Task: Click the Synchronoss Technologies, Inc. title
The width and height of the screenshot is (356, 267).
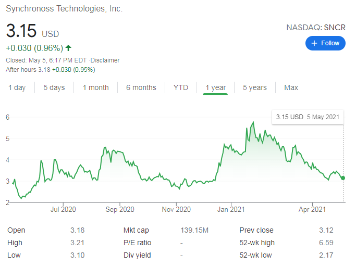Action: tap(64, 9)
